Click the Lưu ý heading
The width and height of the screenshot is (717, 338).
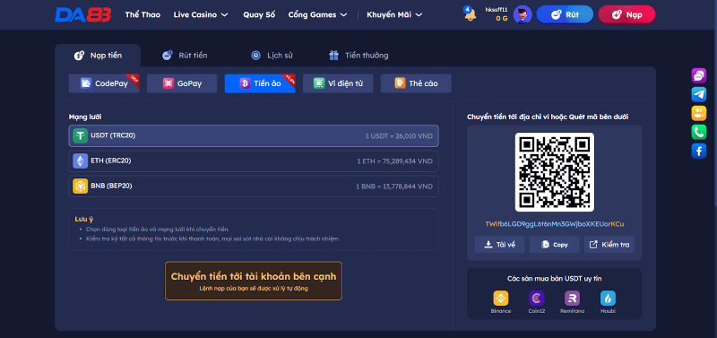pyautogui.click(x=84, y=219)
